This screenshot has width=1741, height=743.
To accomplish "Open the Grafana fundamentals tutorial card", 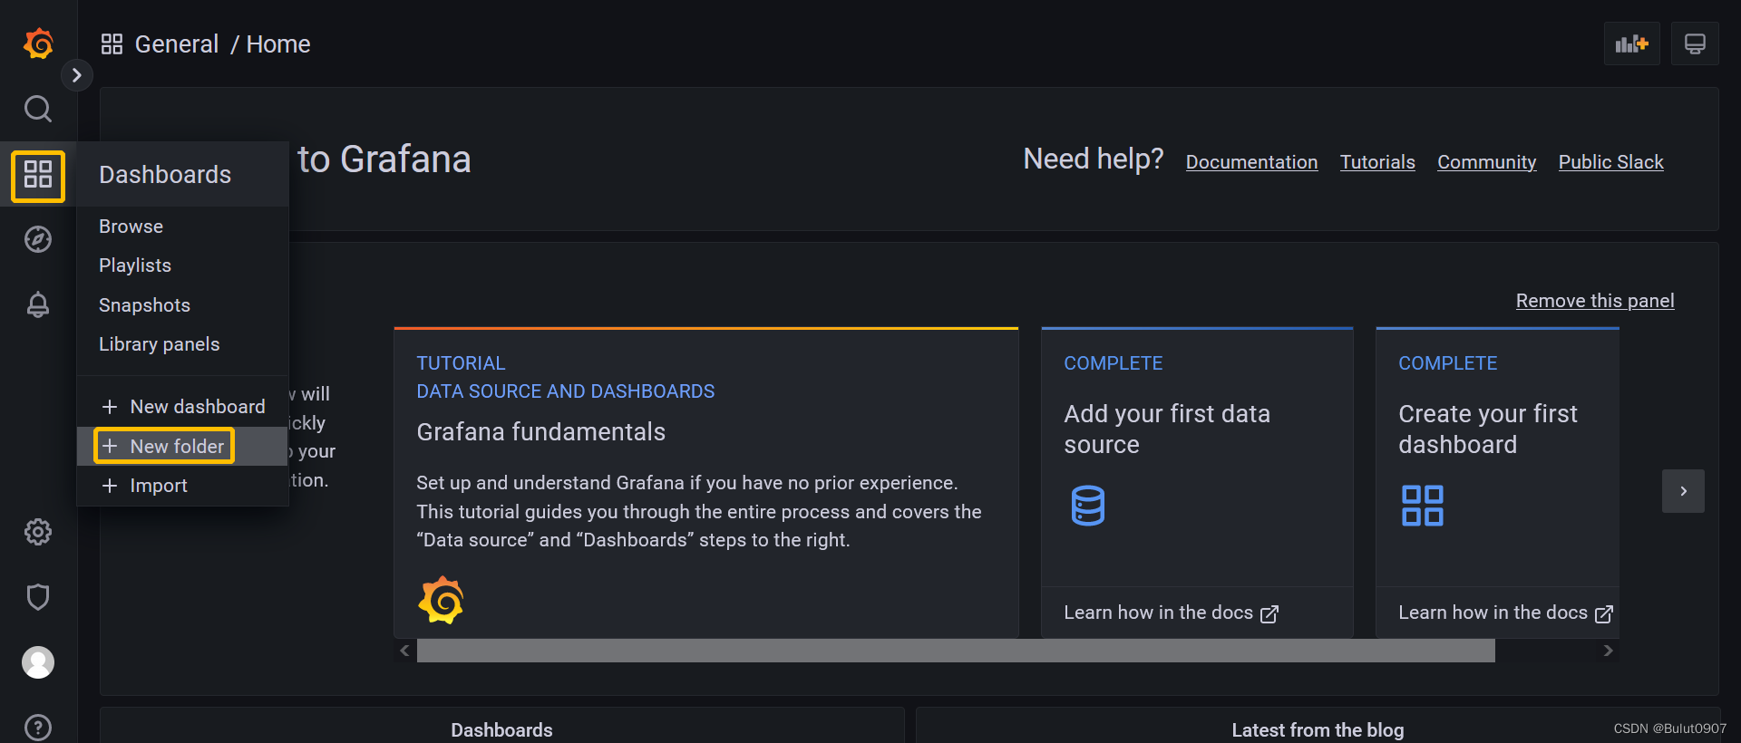I will (x=706, y=483).
